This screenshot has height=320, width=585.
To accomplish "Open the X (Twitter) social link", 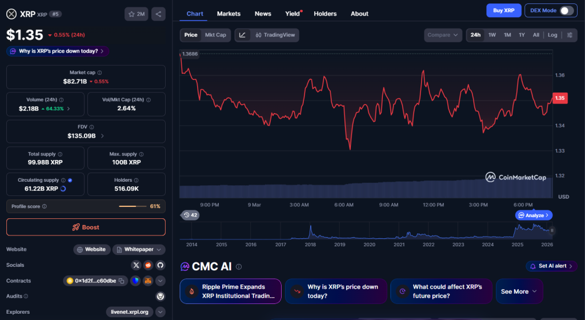I will point(136,265).
